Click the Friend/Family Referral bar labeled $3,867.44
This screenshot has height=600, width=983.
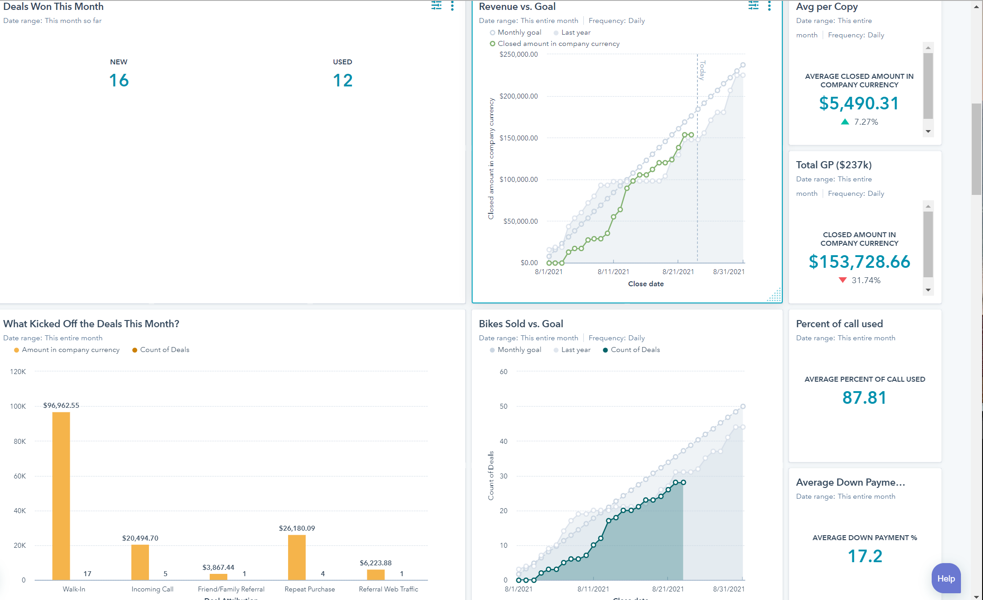pyautogui.click(x=218, y=577)
